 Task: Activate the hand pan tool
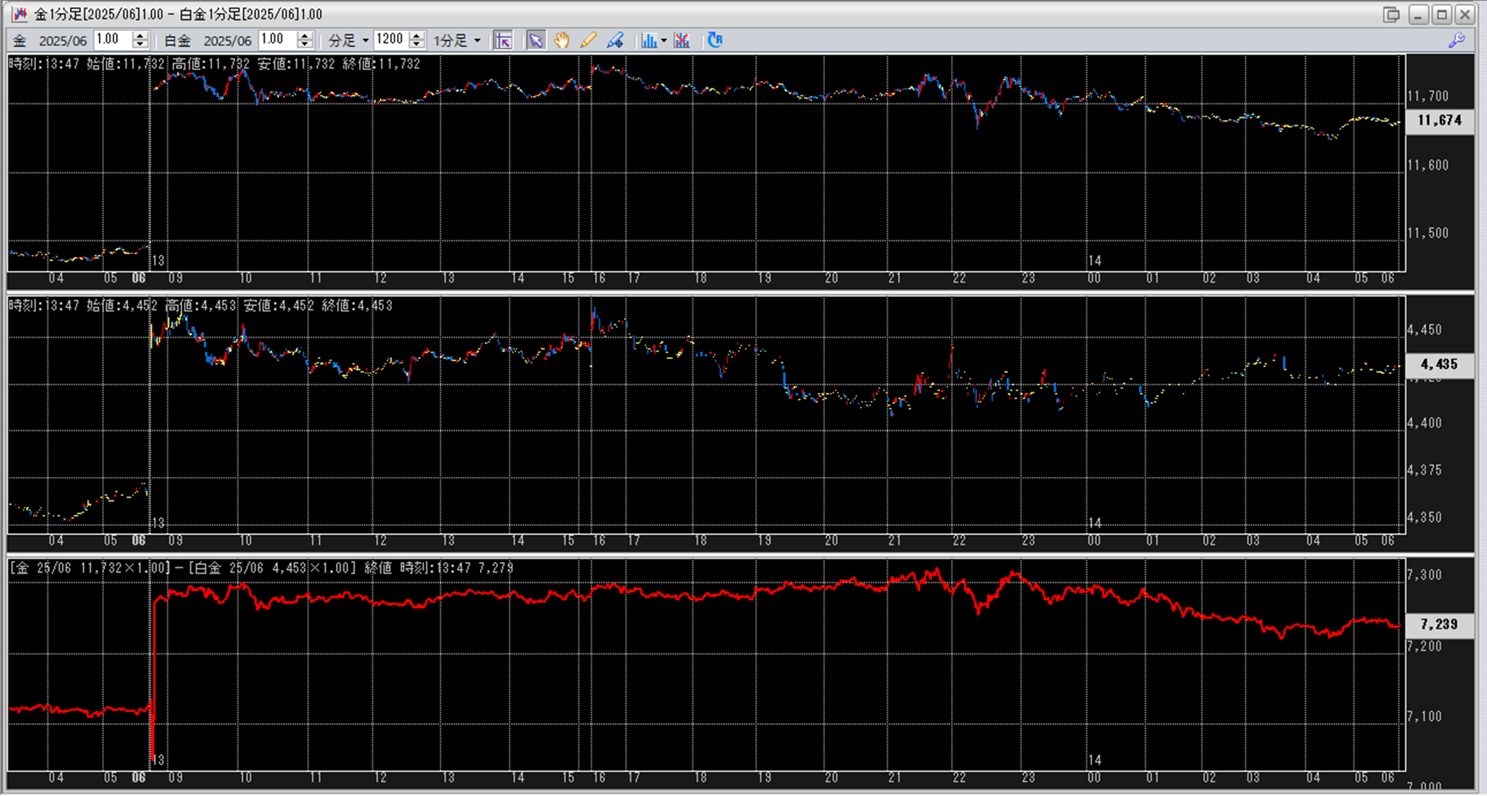(x=562, y=41)
